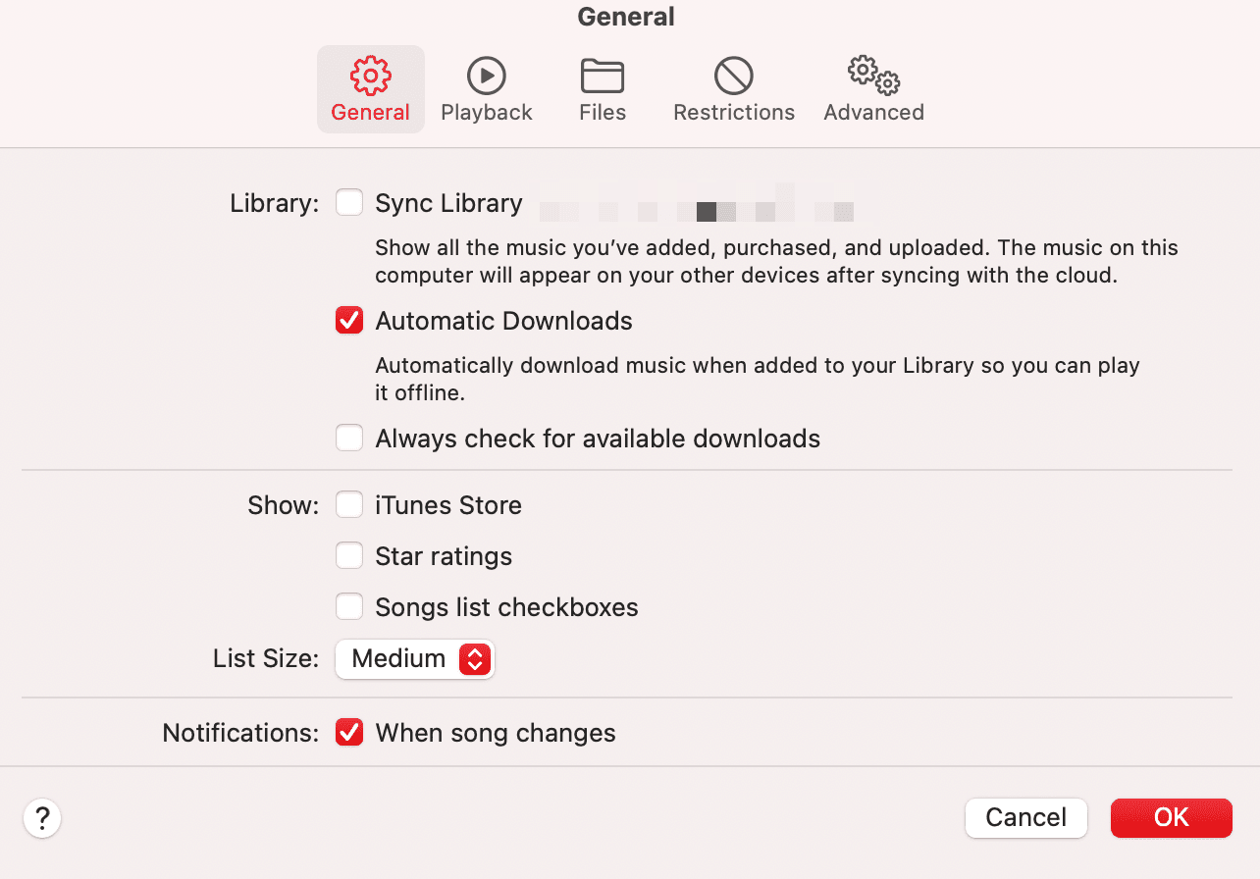
Task: Click the General window title
Action: tap(626, 17)
